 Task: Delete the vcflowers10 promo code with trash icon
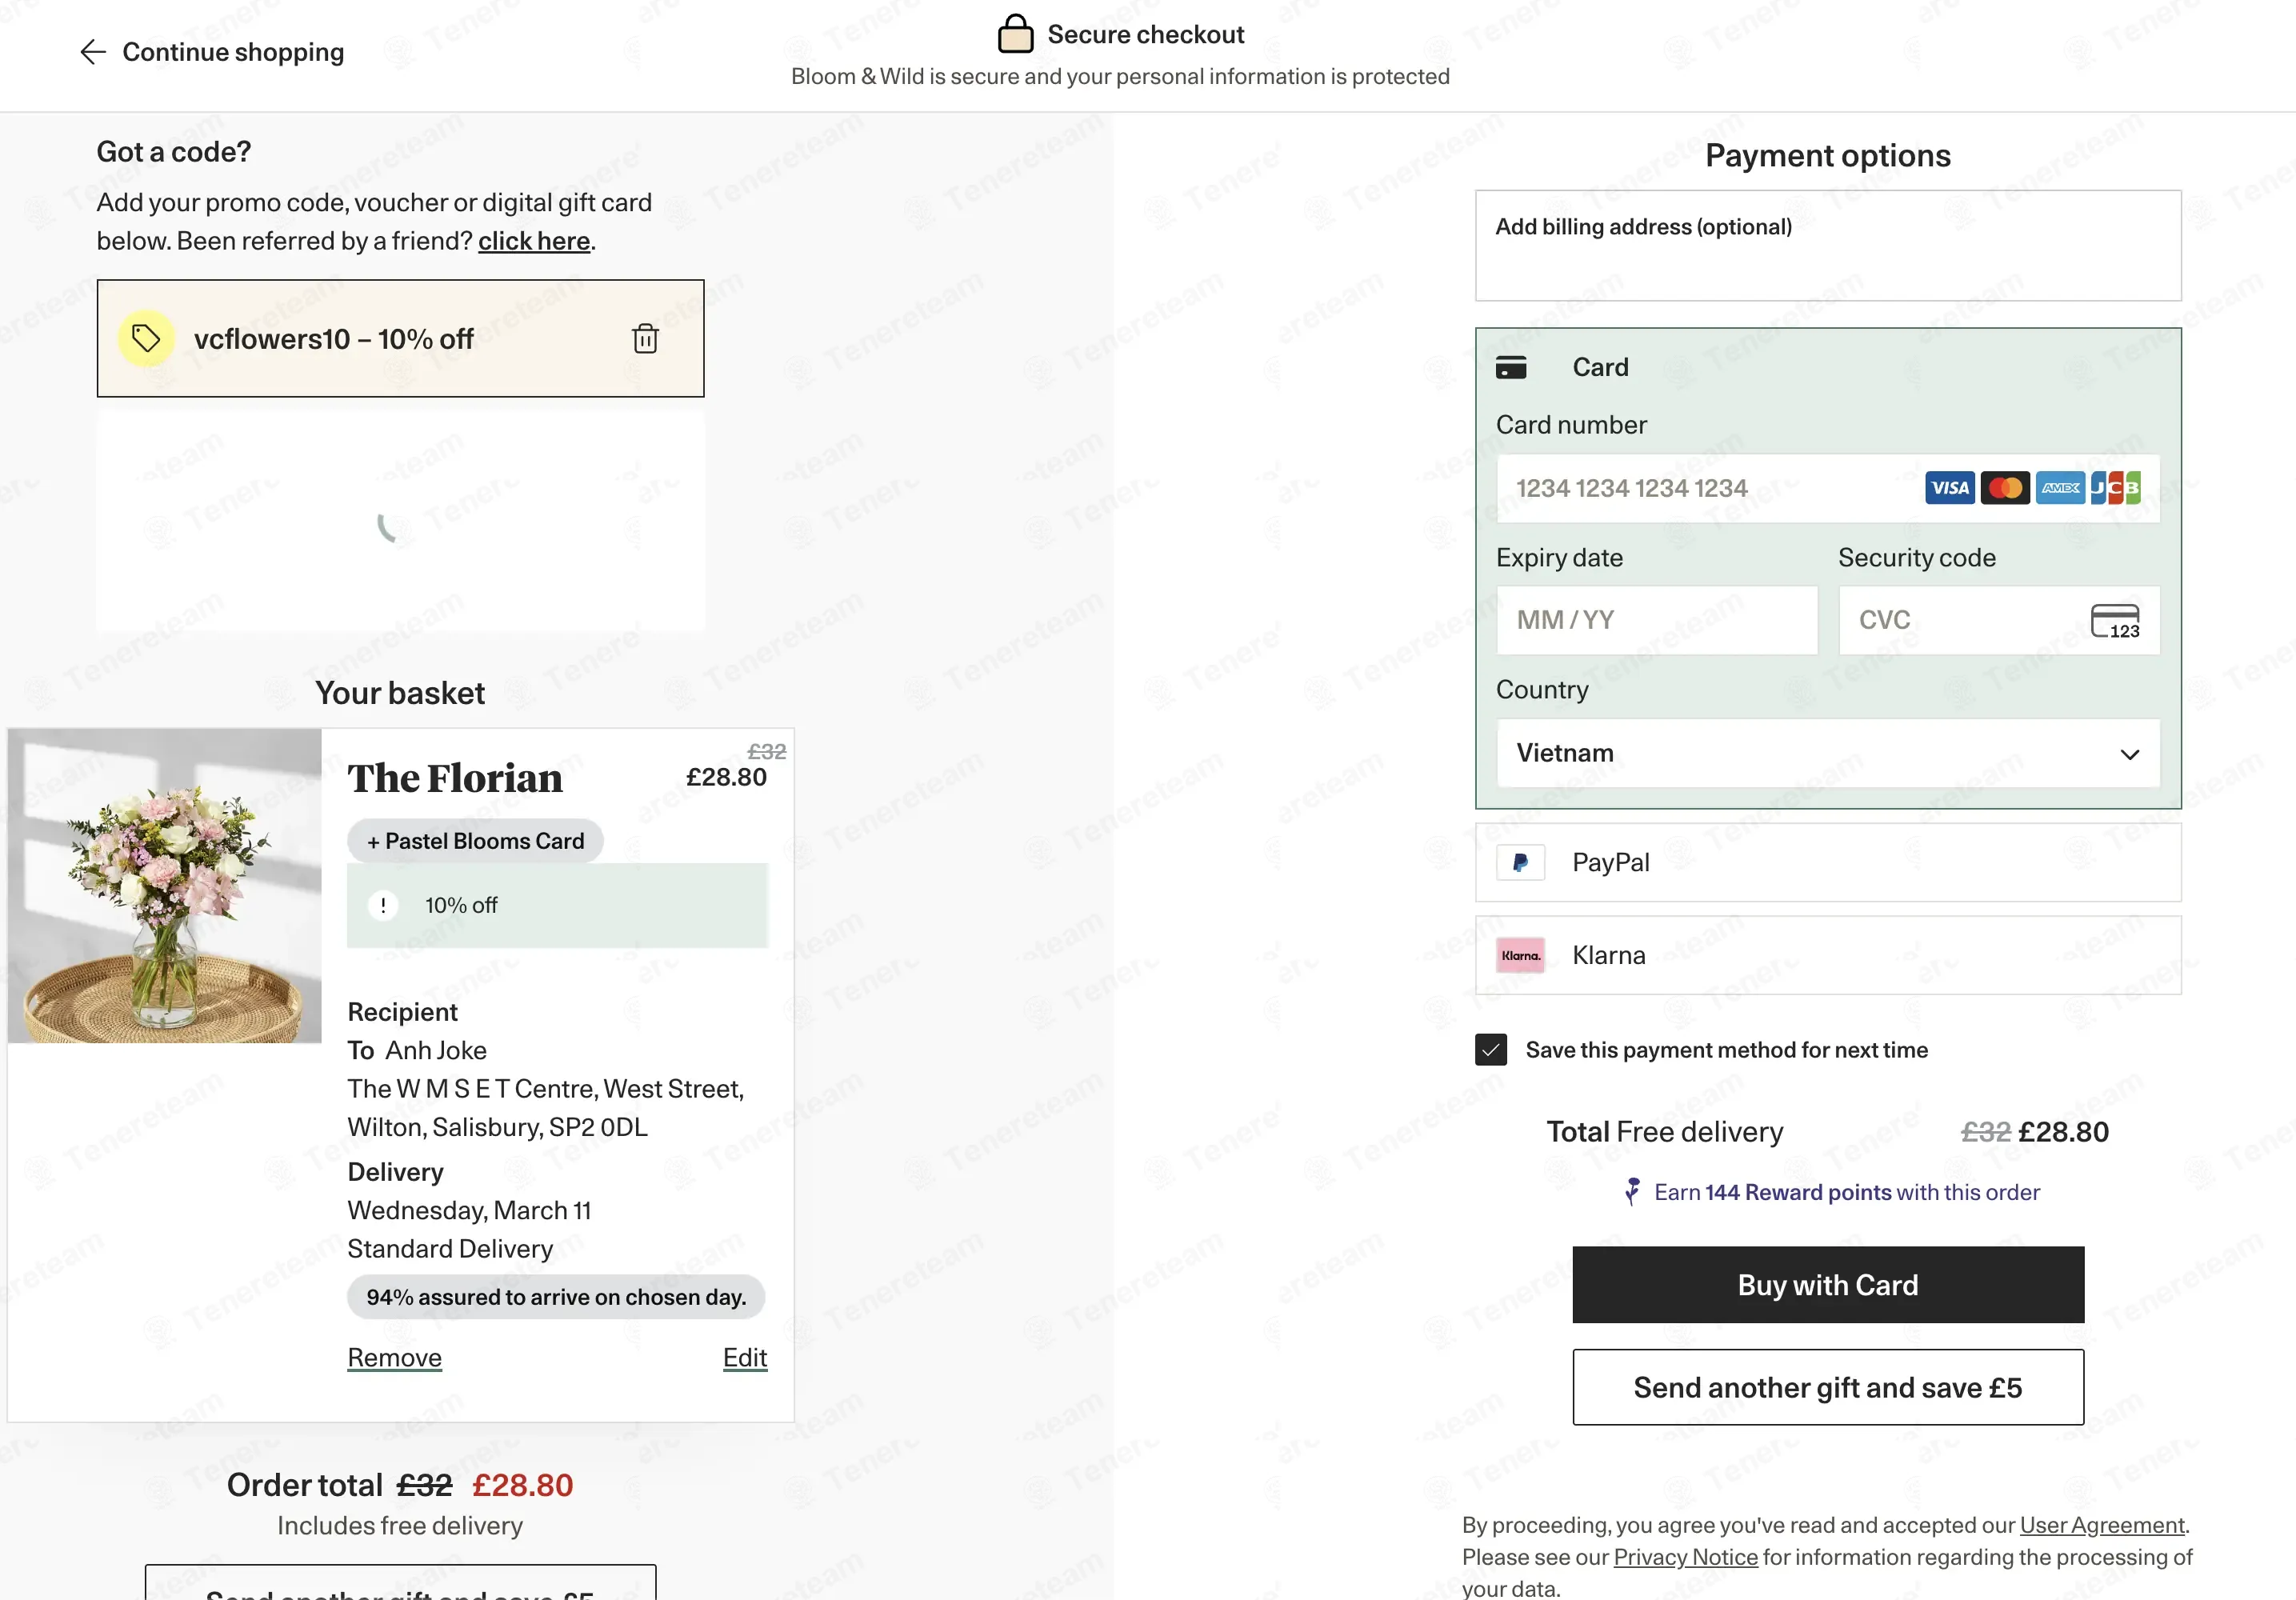click(645, 339)
